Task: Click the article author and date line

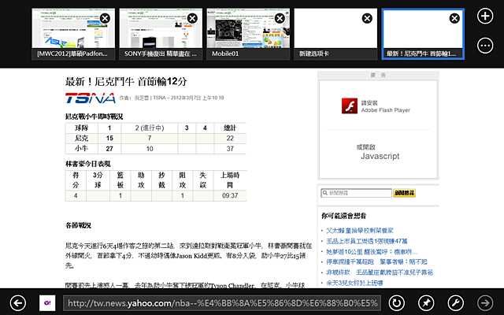Action: coord(172,98)
